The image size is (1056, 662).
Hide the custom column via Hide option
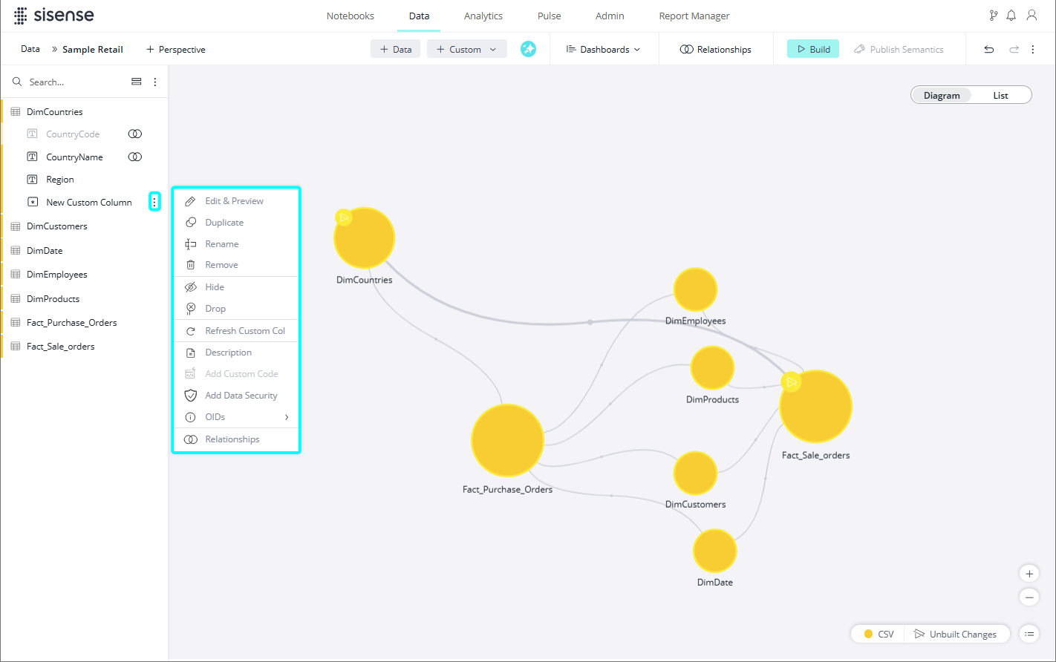point(215,287)
